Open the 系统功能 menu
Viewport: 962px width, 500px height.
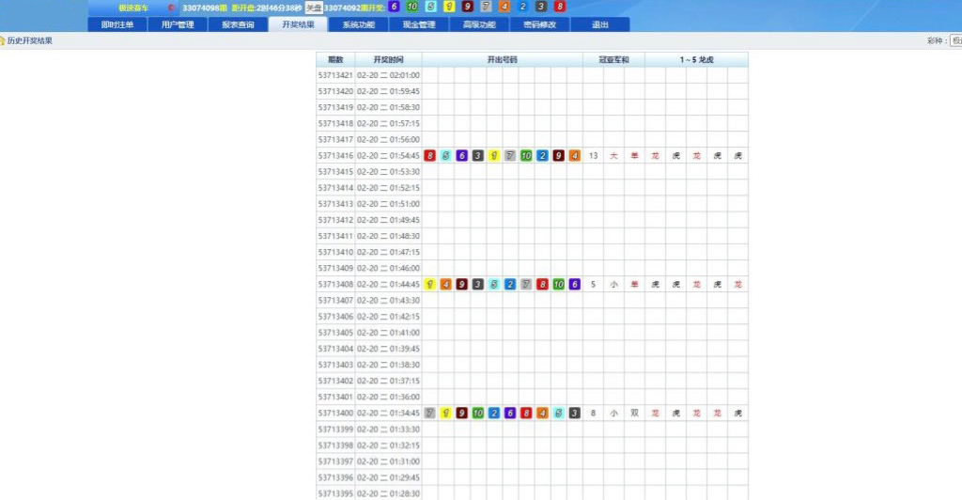358,24
